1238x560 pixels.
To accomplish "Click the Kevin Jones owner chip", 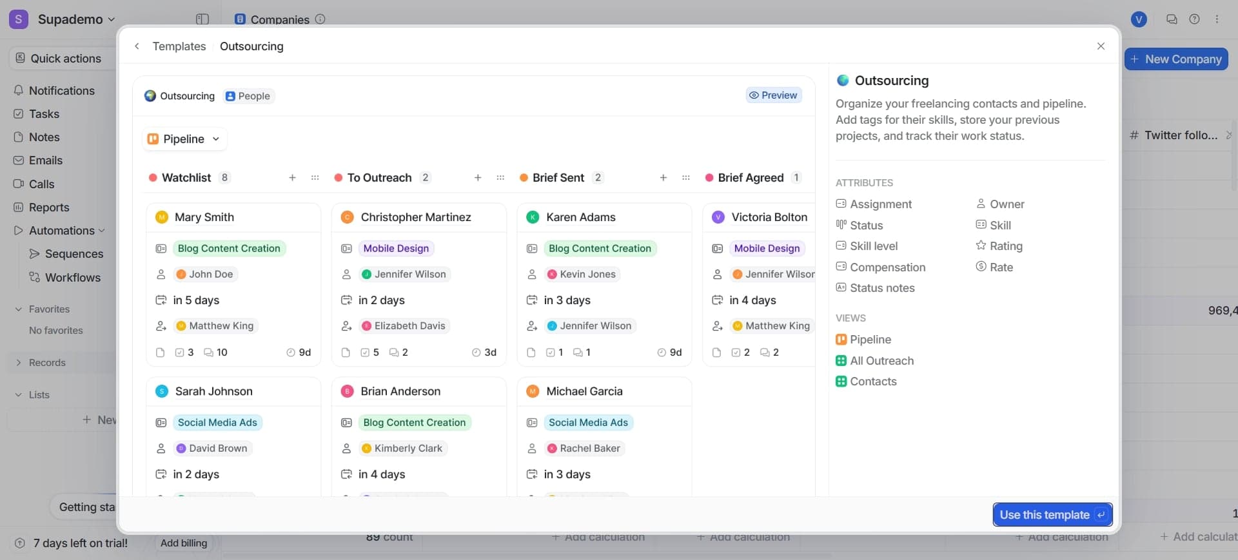I will pyautogui.click(x=582, y=275).
